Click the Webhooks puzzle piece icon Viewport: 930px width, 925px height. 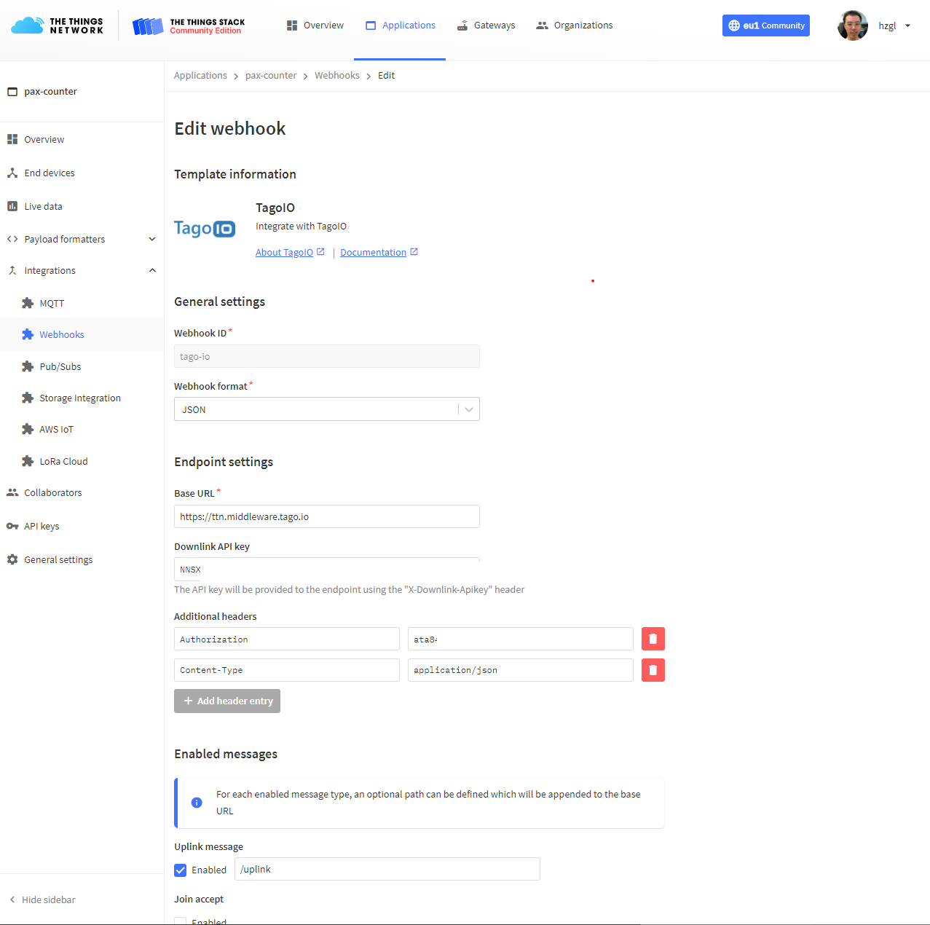point(28,334)
